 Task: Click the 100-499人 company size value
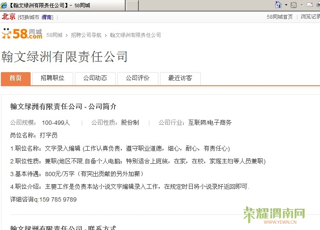pyautogui.click(x=56, y=123)
